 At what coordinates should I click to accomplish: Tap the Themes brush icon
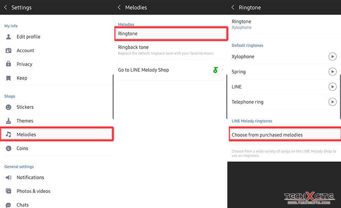pos(8,121)
